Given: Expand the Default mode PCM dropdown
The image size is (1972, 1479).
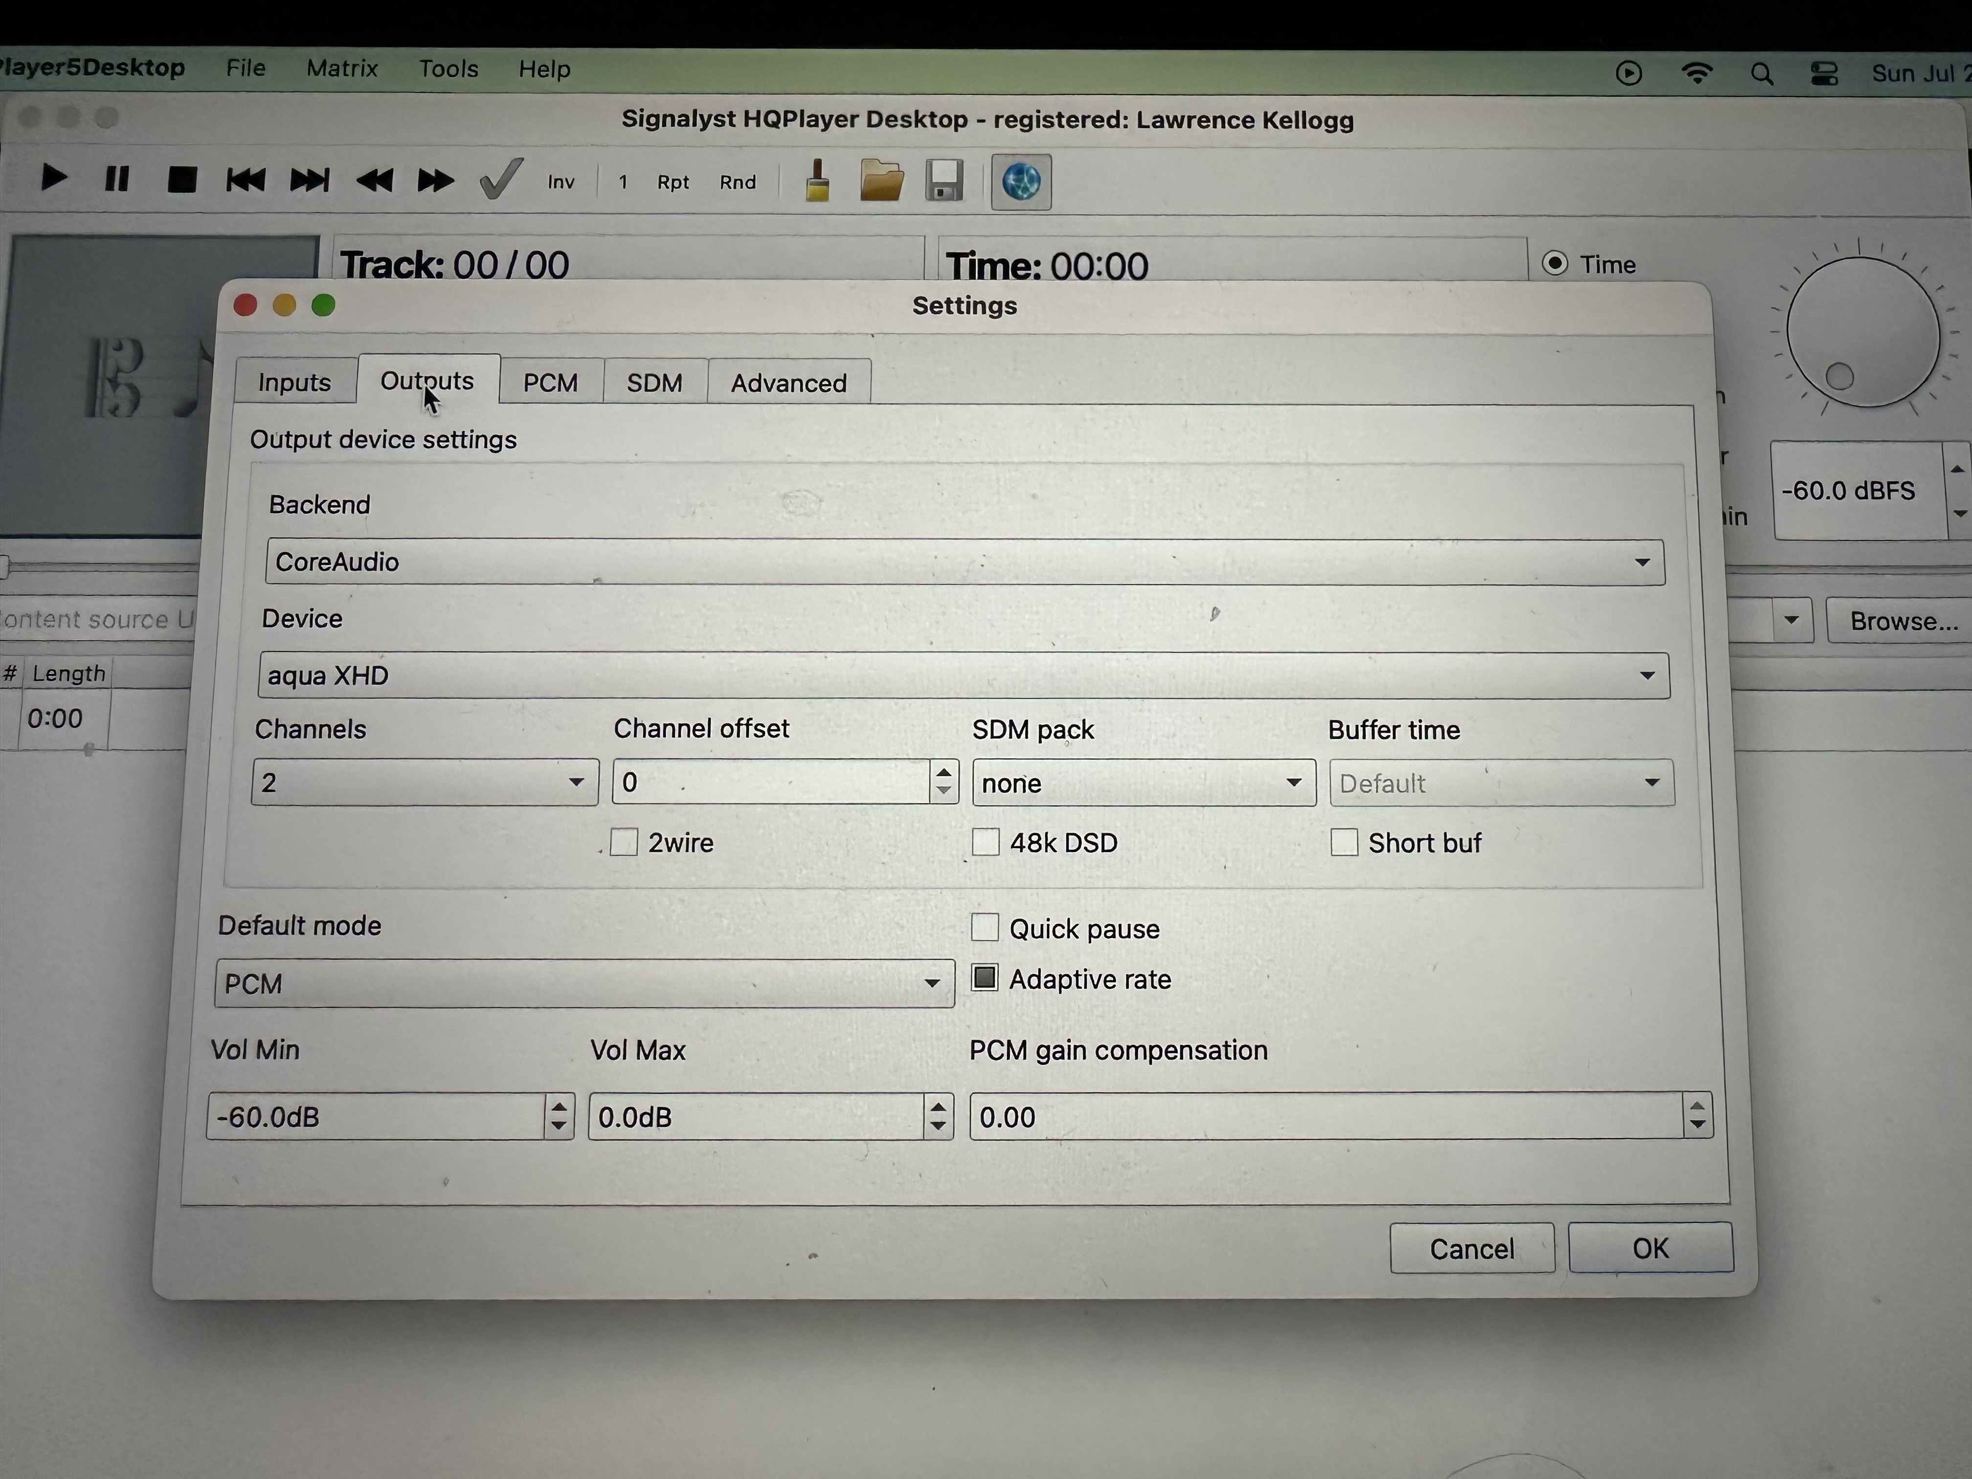Looking at the screenshot, I should pyautogui.click(x=585, y=984).
